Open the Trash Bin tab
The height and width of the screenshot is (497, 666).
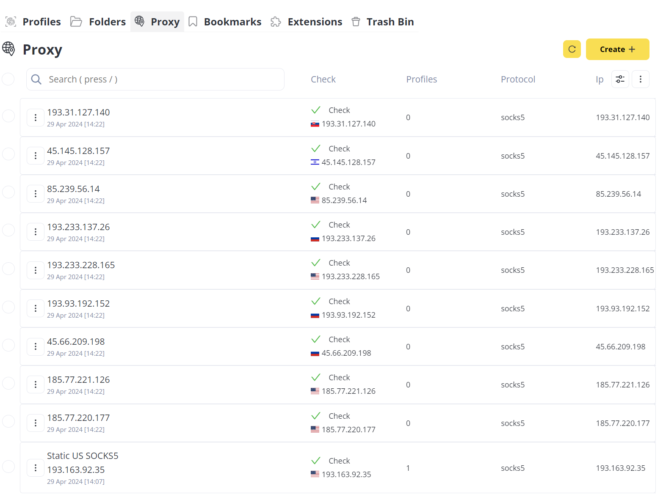pos(382,22)
